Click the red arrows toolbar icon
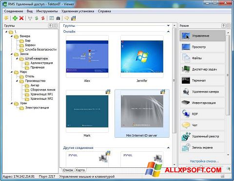The height and width of the screenshot is (181, 234). [43, 18]
